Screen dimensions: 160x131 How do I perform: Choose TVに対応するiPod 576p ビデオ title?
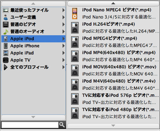(121, 95)
